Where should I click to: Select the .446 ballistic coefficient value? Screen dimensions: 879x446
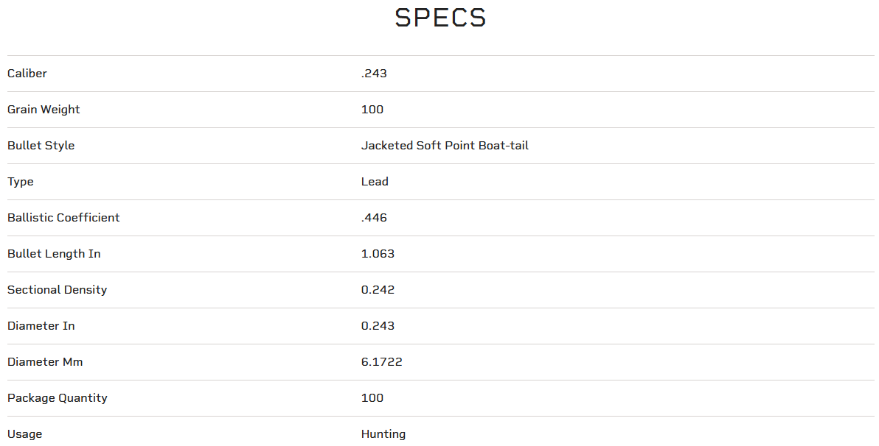(x=374, y=218)
